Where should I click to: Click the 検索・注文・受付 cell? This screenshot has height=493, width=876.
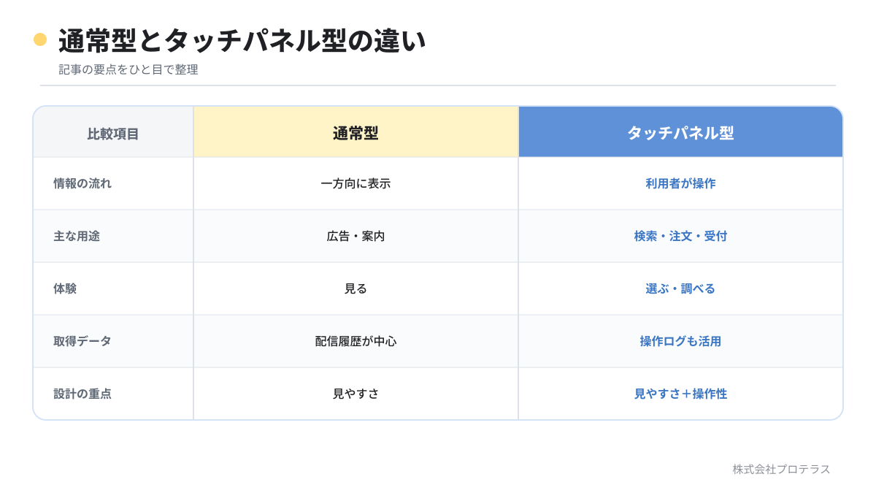click(680, 236)
